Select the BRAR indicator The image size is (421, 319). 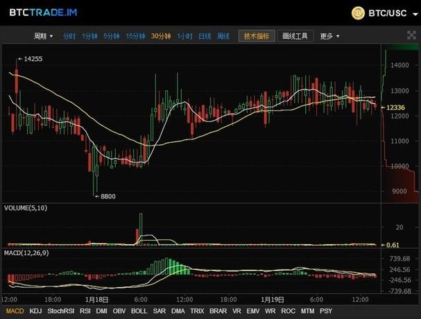tap(218, 311)
